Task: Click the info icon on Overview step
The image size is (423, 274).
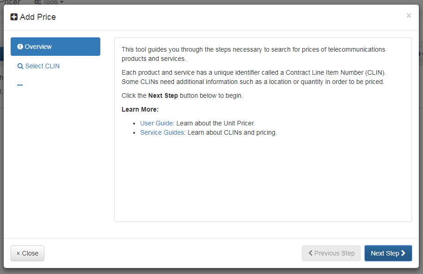Action: 19,46
